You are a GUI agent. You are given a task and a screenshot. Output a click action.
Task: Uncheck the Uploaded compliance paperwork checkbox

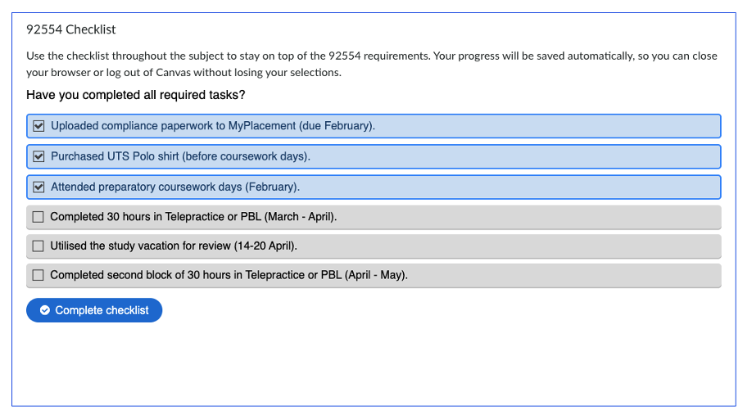(39, 126)
